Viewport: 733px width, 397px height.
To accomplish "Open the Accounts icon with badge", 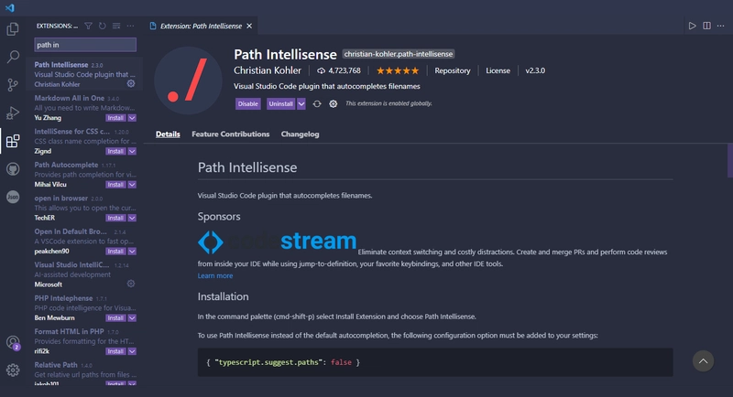I will click(x=13, y=343).
